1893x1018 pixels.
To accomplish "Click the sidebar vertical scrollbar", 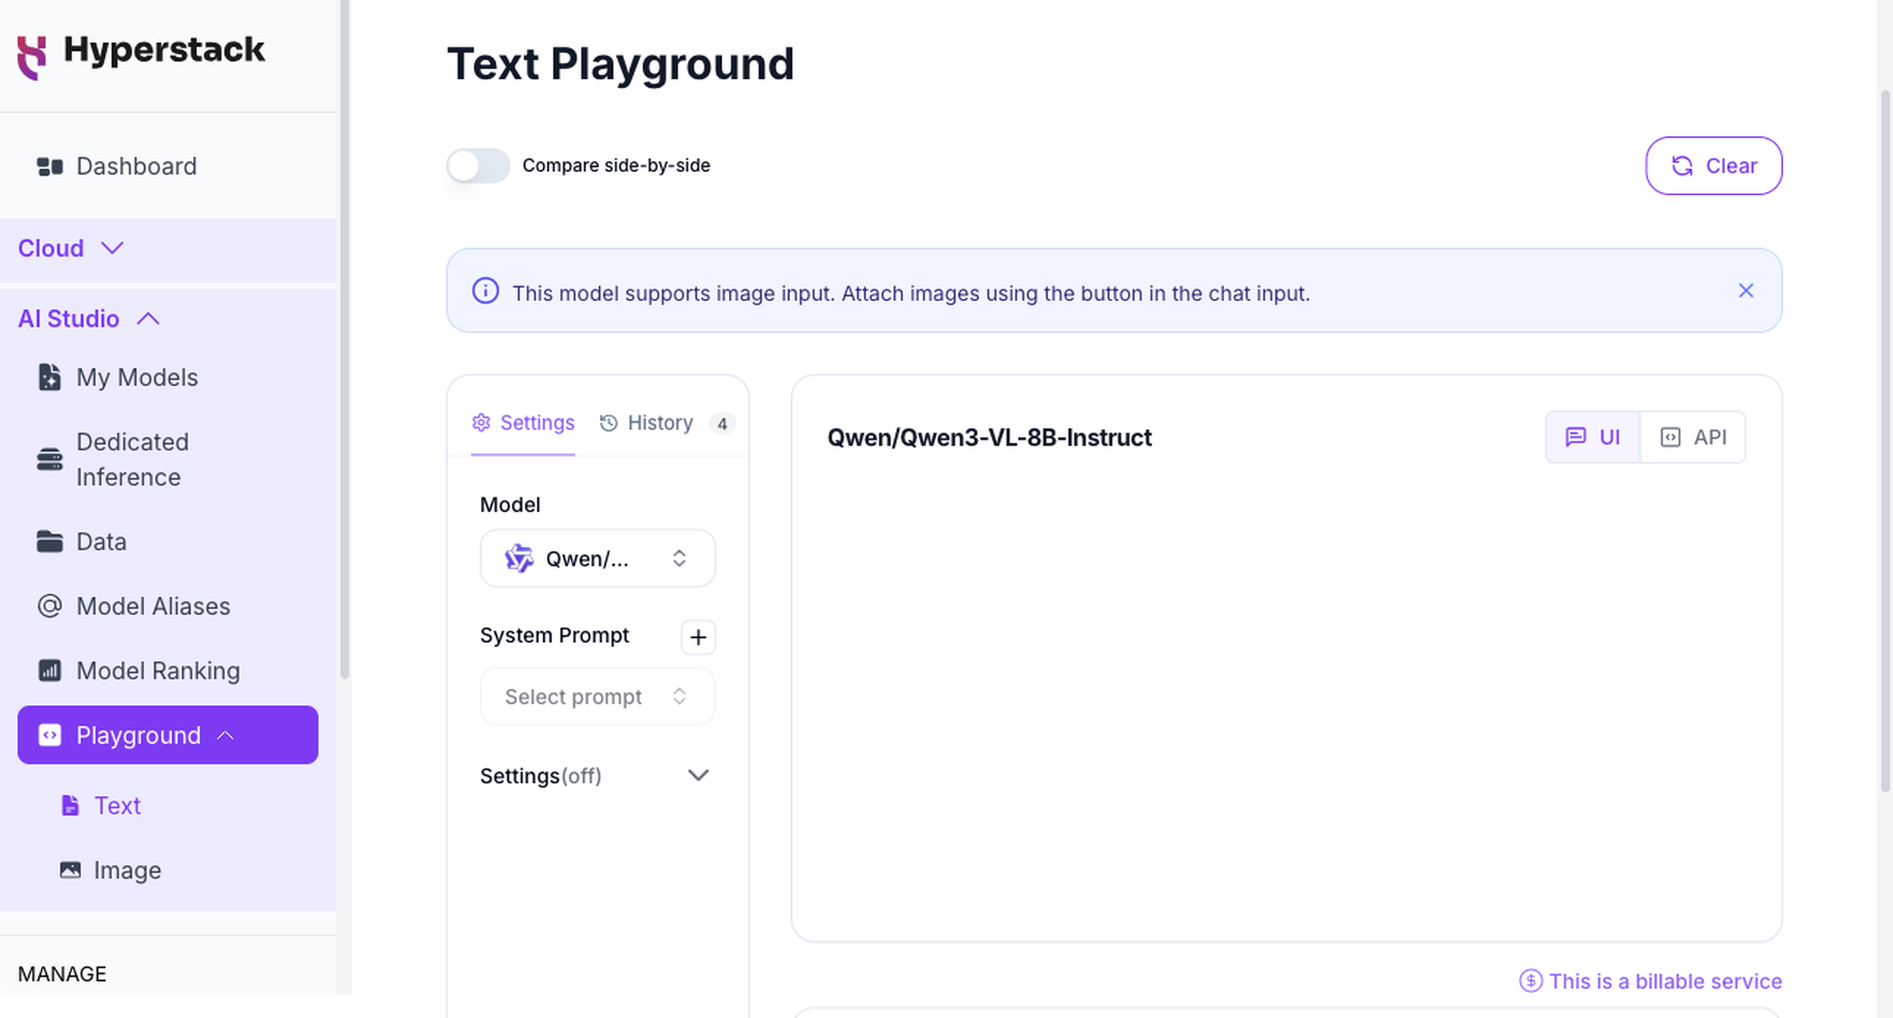I will pos(344,338).
